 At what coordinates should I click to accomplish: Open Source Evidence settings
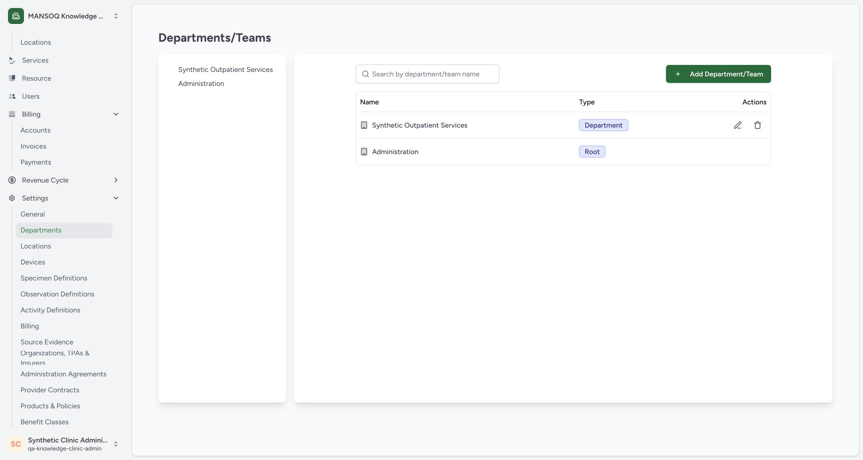(47, 342)
